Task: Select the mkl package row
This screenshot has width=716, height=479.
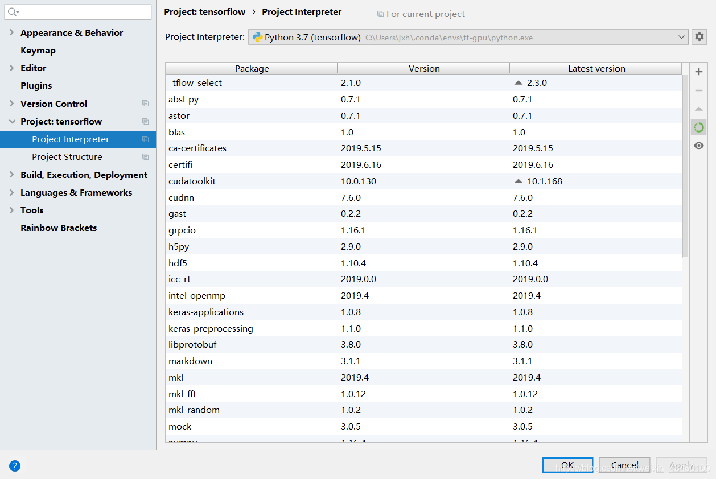Action: coord(424,378)
